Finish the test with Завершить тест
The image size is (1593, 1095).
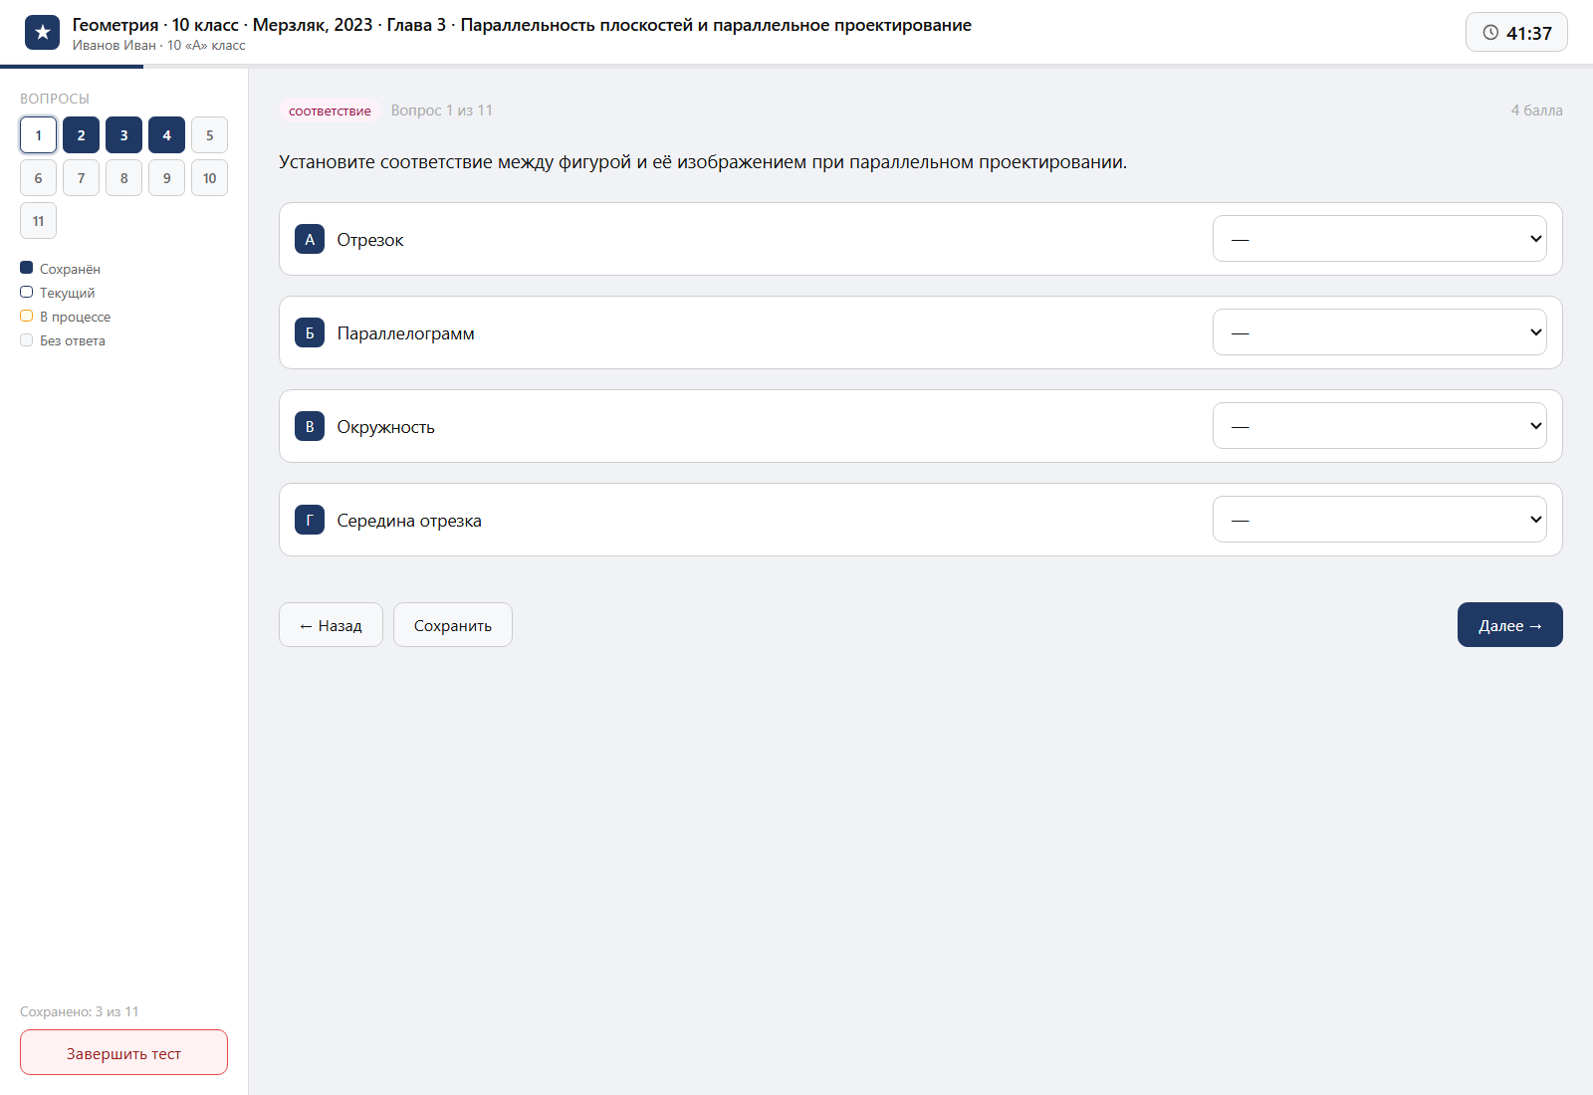click(x=123, y=1052)
